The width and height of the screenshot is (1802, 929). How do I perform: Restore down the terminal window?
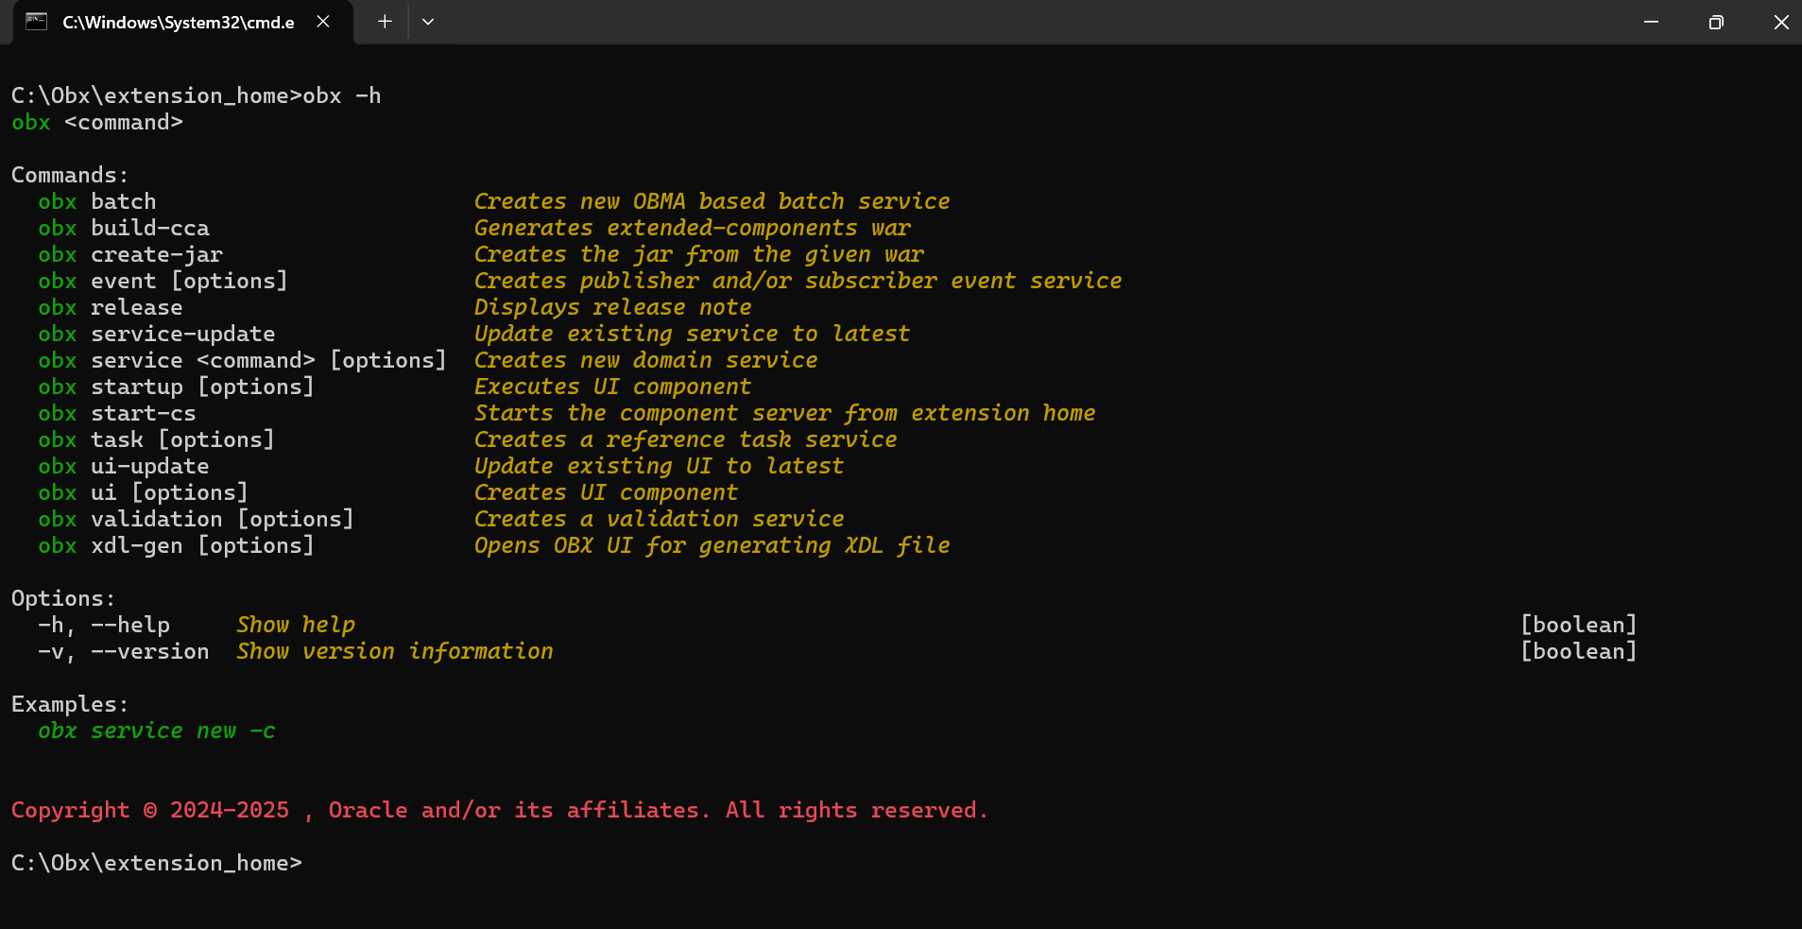pyautogui.click(x=1716, y=22)
